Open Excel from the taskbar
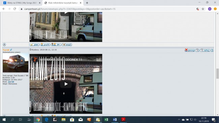 [x=106, y=120]
